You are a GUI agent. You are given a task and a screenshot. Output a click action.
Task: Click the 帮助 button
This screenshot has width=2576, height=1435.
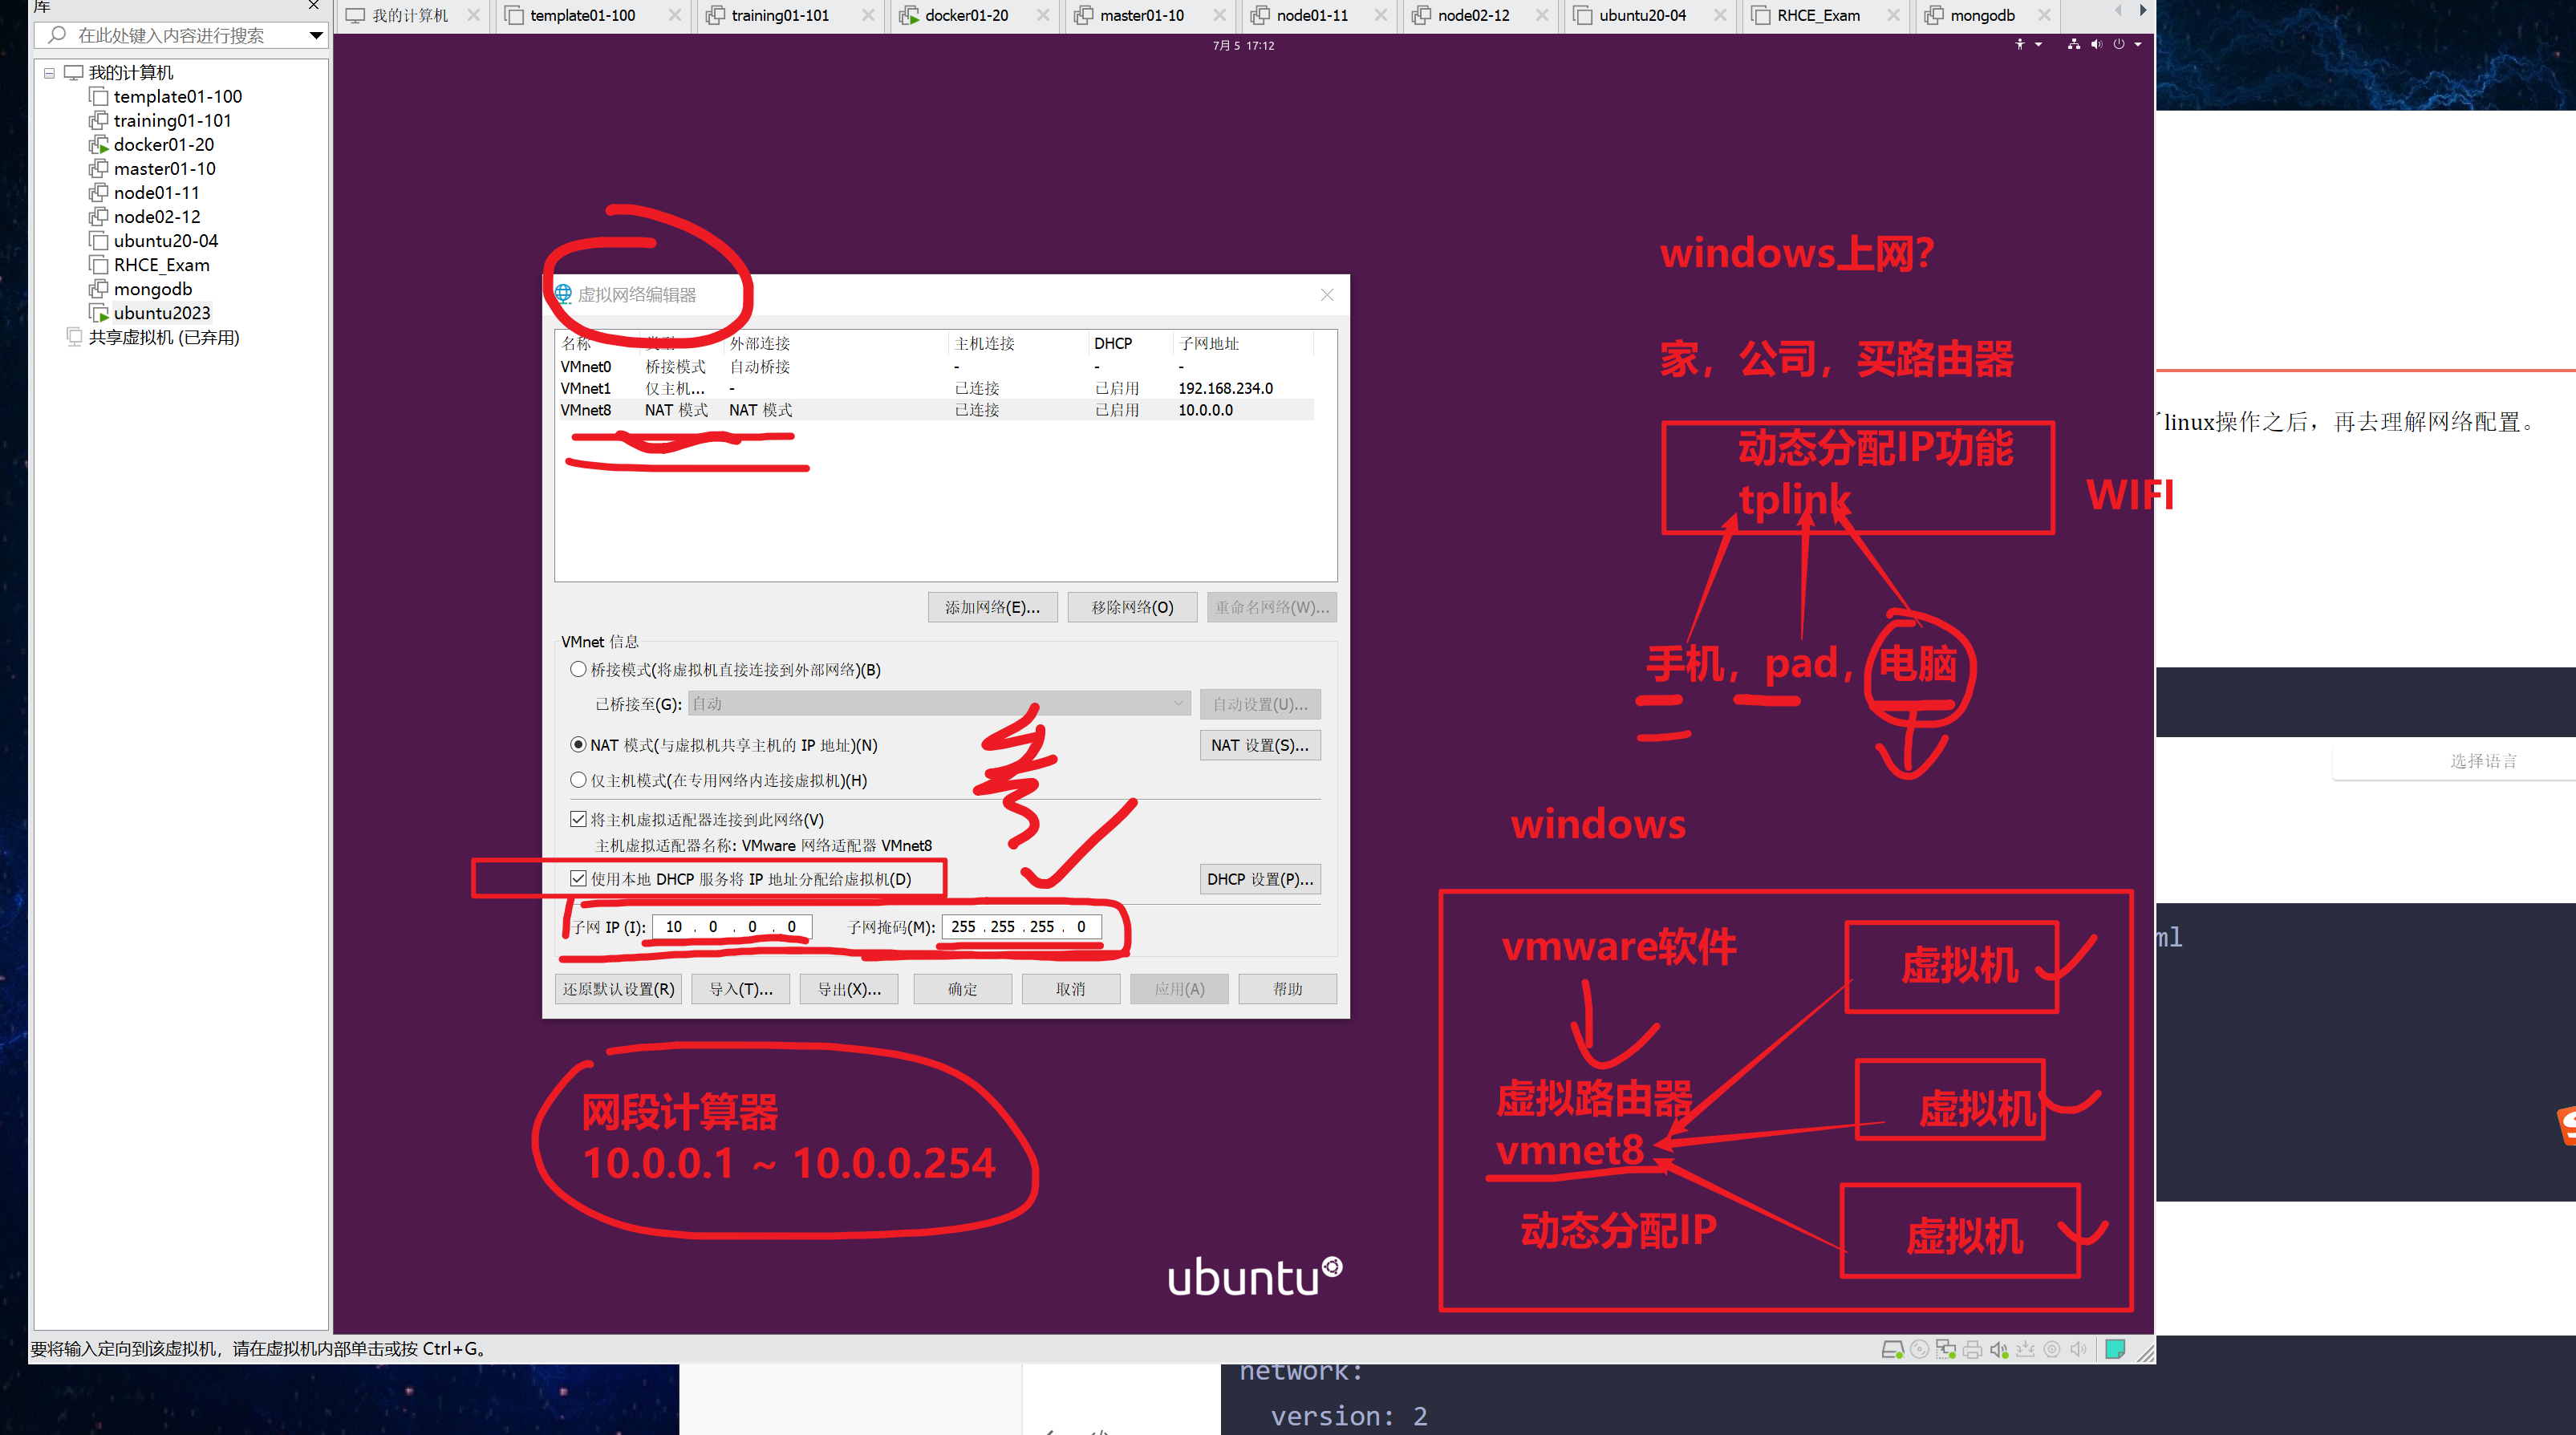[1287, 989]
